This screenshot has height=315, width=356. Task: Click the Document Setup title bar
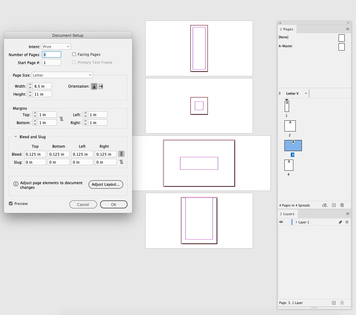(x=68, y=35)
